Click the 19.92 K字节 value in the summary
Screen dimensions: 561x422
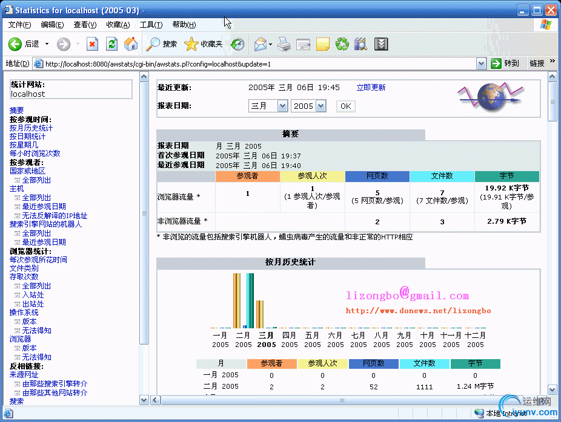click(506, 188)
